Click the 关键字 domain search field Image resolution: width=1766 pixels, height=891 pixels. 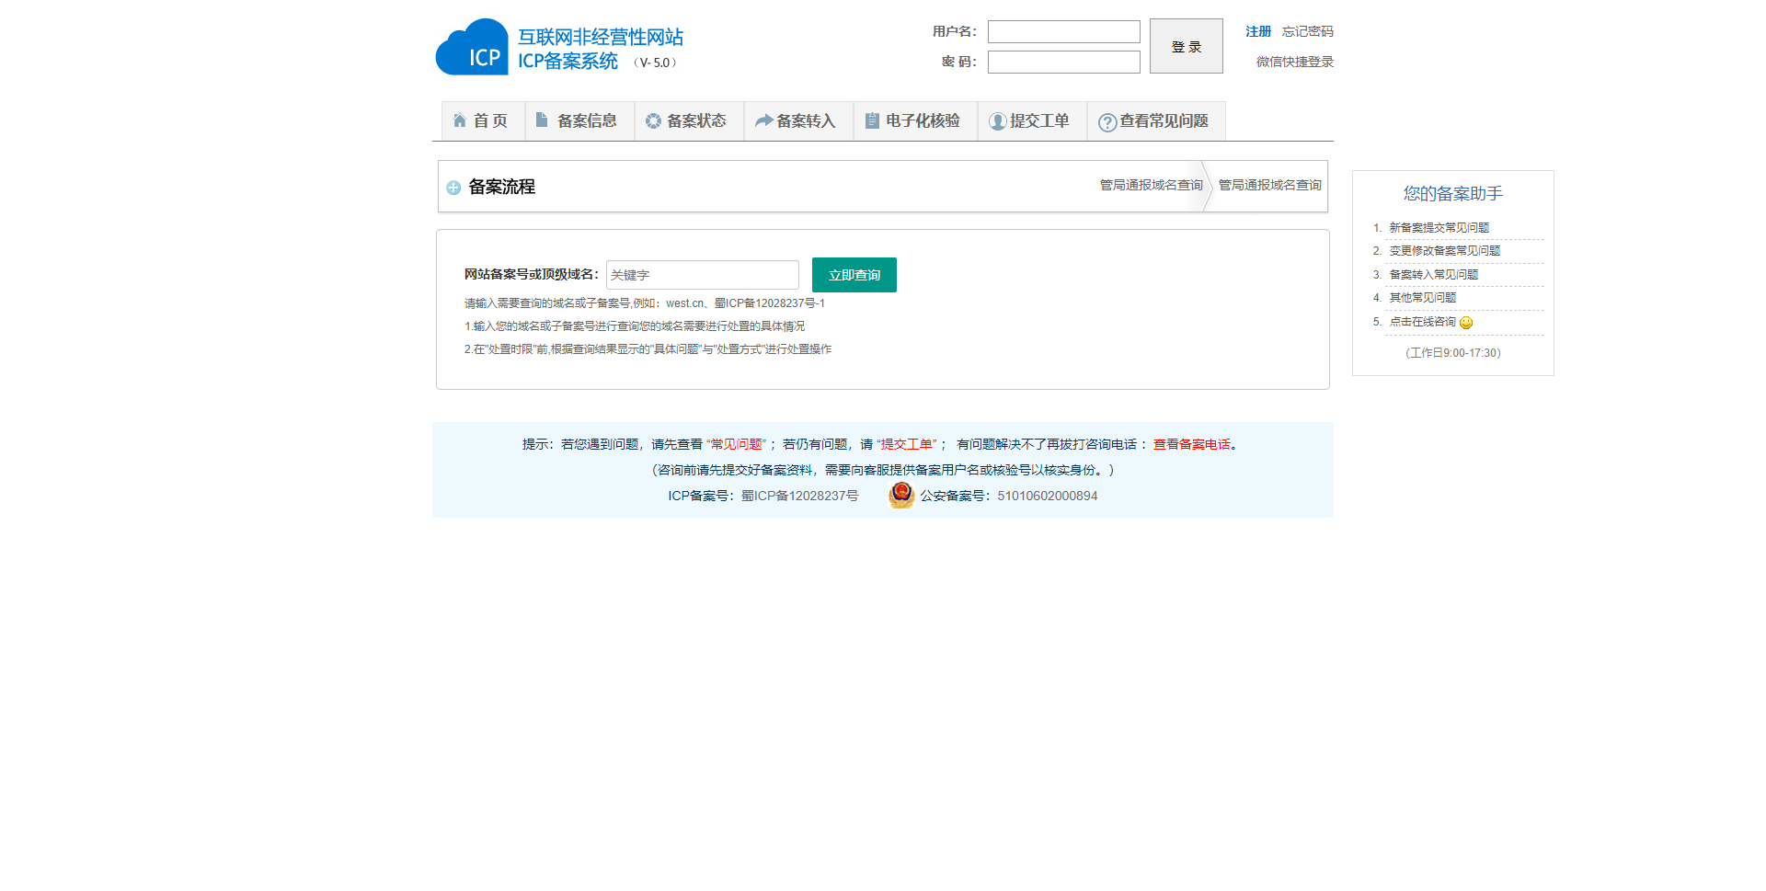pyautogui.click(x=702, y=275)
